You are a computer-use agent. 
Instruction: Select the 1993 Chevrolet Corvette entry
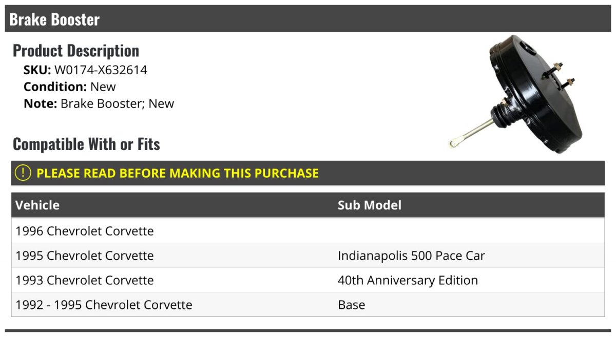pyautogui.click(x=85, y=280)
